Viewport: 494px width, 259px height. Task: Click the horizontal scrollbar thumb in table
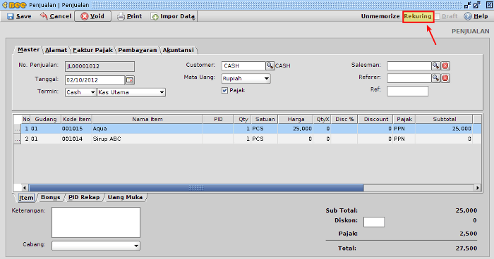pos(196,188)
